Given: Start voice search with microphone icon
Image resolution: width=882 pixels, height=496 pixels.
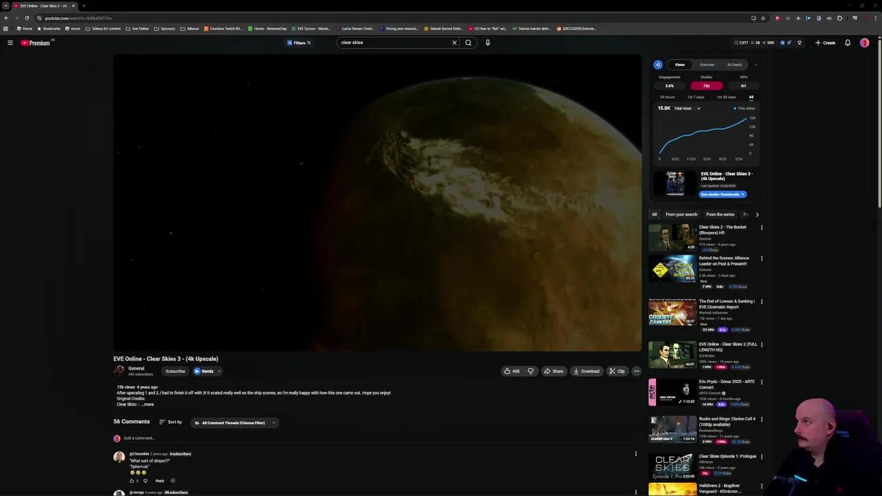Looking at the screenshot, I should [487, 43].
